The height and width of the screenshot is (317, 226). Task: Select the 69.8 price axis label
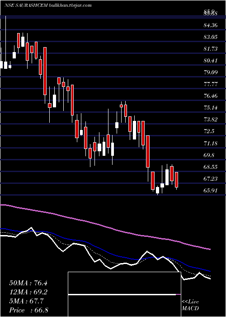tap(209, 155)
